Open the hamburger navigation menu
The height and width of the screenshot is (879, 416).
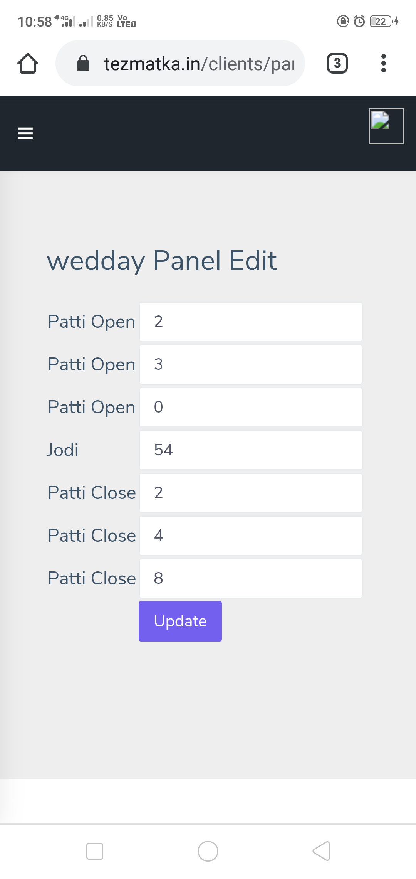[x=25, y=133]
